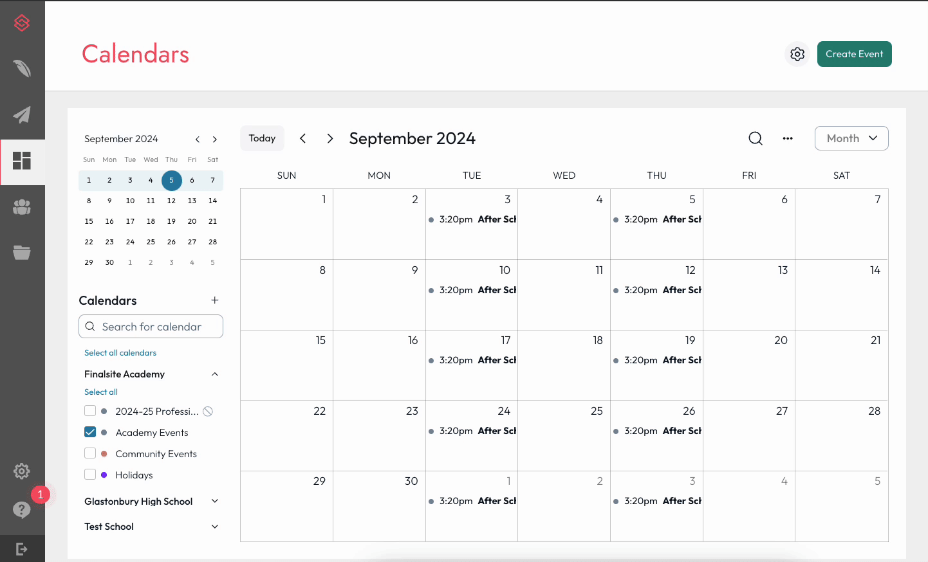The image size is (928, 562).
Task: Enable the Community Events checkbox
Action: [90, 453]
